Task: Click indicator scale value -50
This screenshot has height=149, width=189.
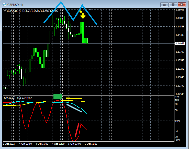Action: 177,131
